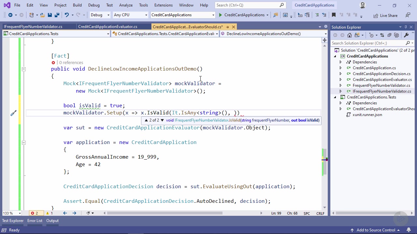This screenshot has height=234, width=417.
Task: Toggle bookmark using the toolbar bookmark icon
Action: (x=334, y=15)
